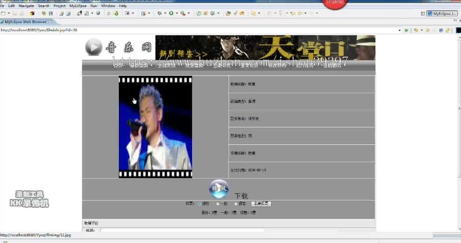Click the Run green play icon

(171, 13)
